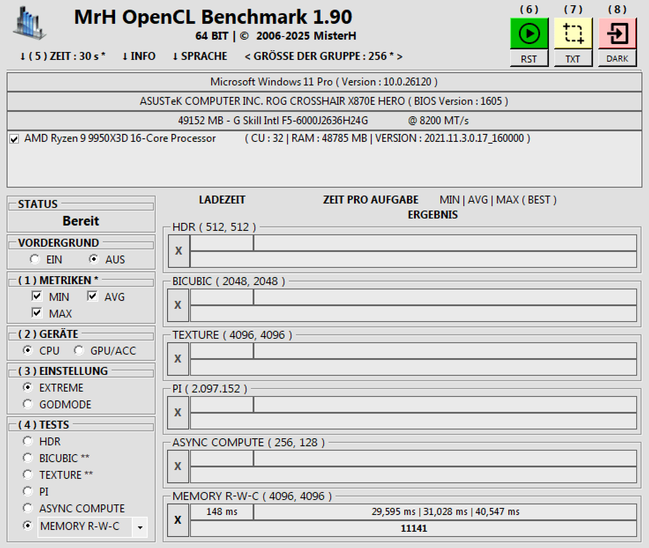Click the X button for TEXTURE result
The width and height of the screenshot is (649, 548).
pyautogui.click(x=178, y=359)
